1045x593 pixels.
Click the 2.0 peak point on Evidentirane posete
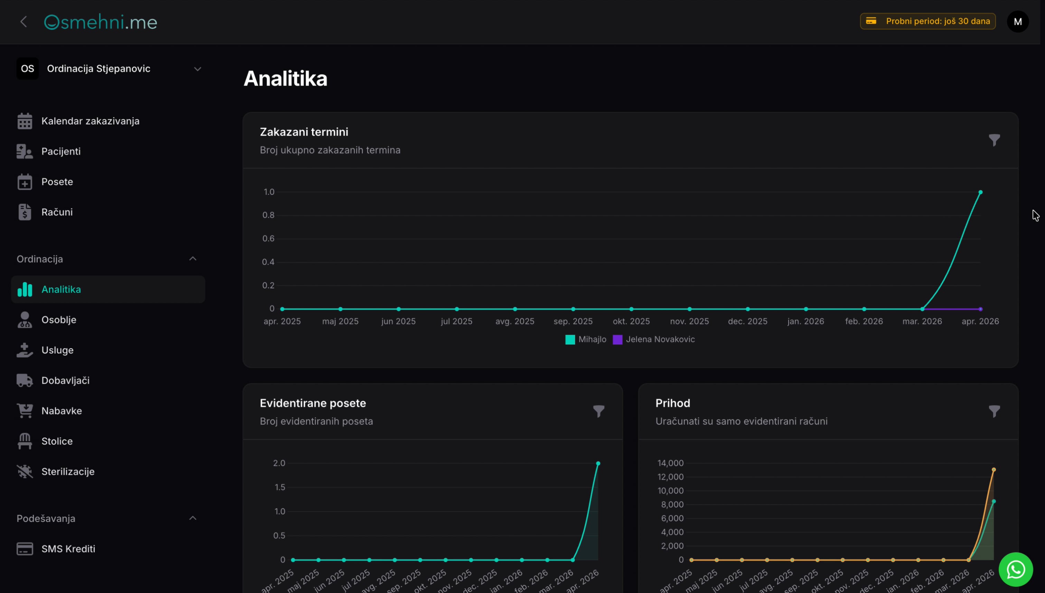click(598, 464)
